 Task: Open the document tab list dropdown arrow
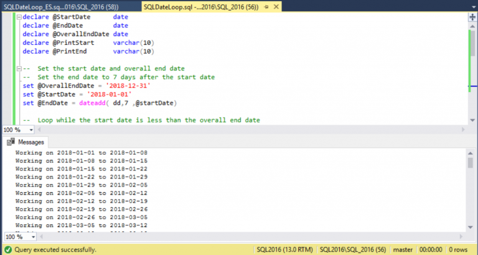pyautogui.click(x=471, y=7)
